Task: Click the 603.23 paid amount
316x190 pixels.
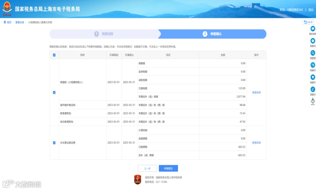Action: tap(242, 147)
